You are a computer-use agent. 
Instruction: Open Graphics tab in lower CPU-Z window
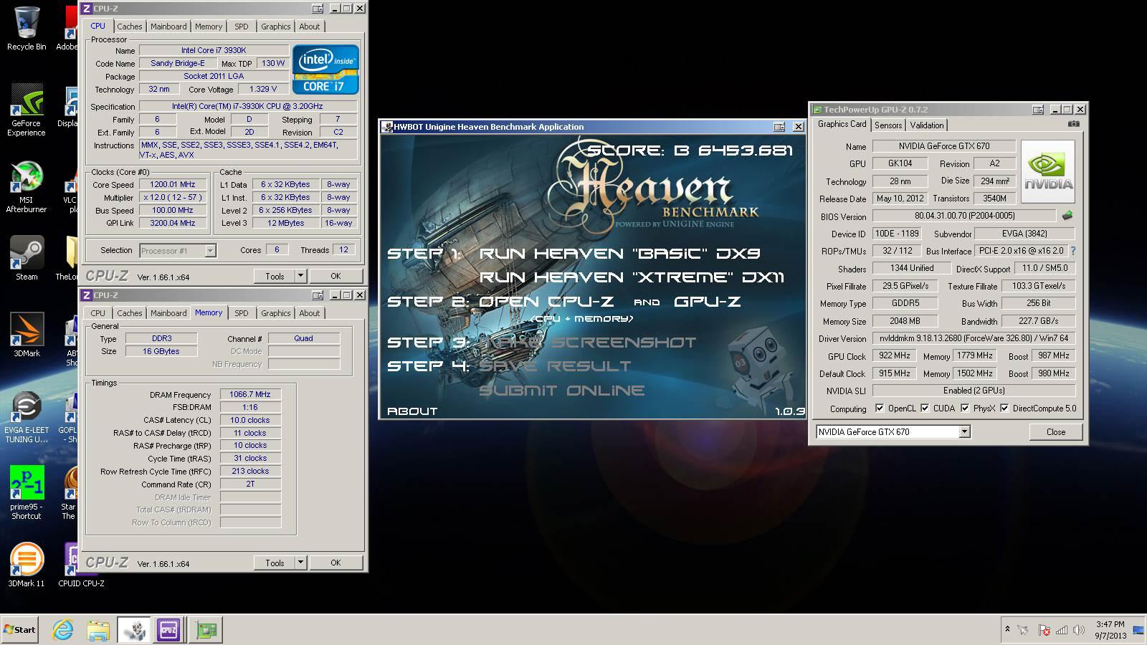276,313
